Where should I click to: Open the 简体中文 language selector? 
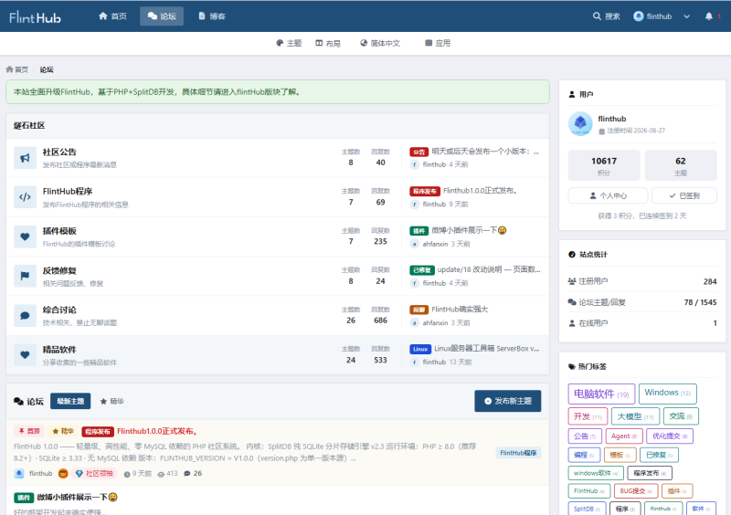pyautogui.click(x=380, y=43)
